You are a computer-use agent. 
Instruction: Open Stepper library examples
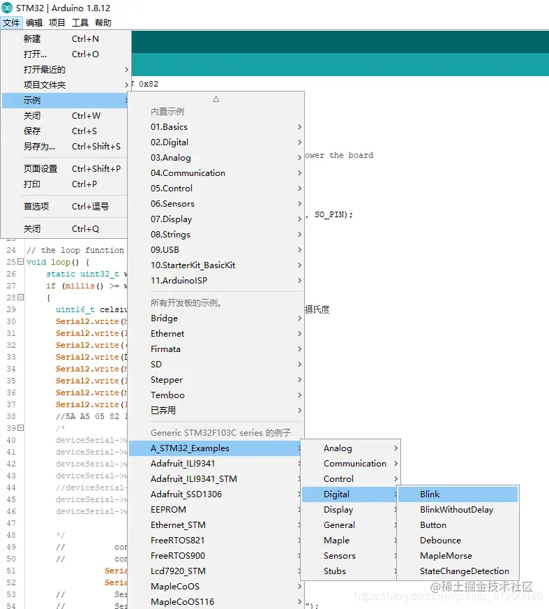click(x=216, y=379)
